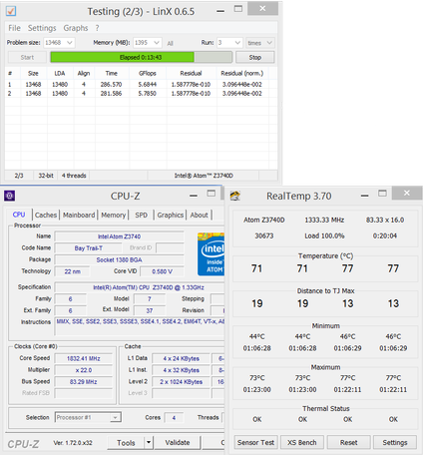Click the XS Bench button in RealTemp
423x455 pixels.
pyautogui.click(x=302, y=443)
